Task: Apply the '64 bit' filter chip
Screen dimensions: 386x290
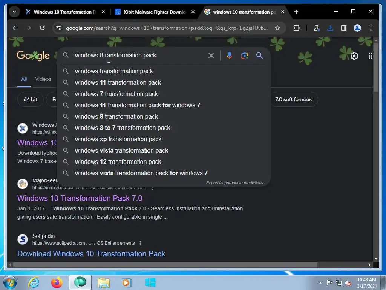Action: coord(31,99)
